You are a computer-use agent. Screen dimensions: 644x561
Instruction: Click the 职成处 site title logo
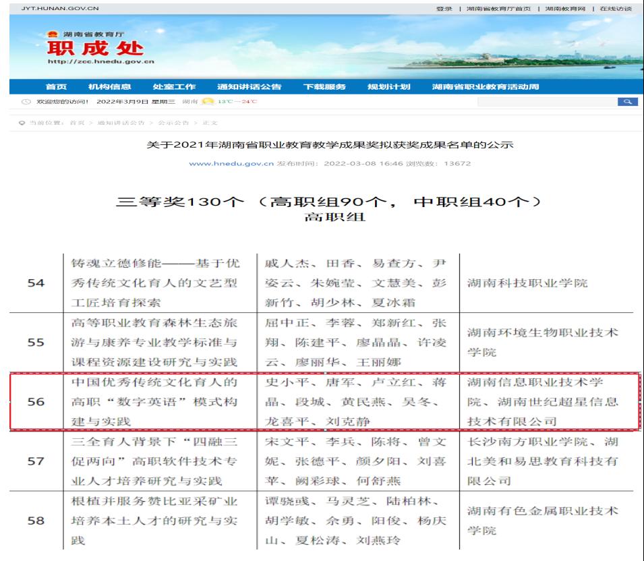click(x=94, y=49)
